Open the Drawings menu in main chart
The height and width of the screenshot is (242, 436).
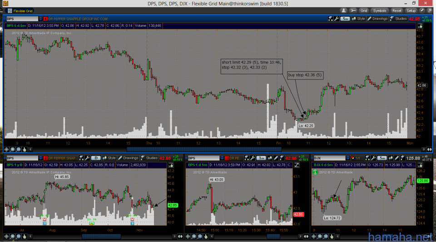tap(377, 19)
